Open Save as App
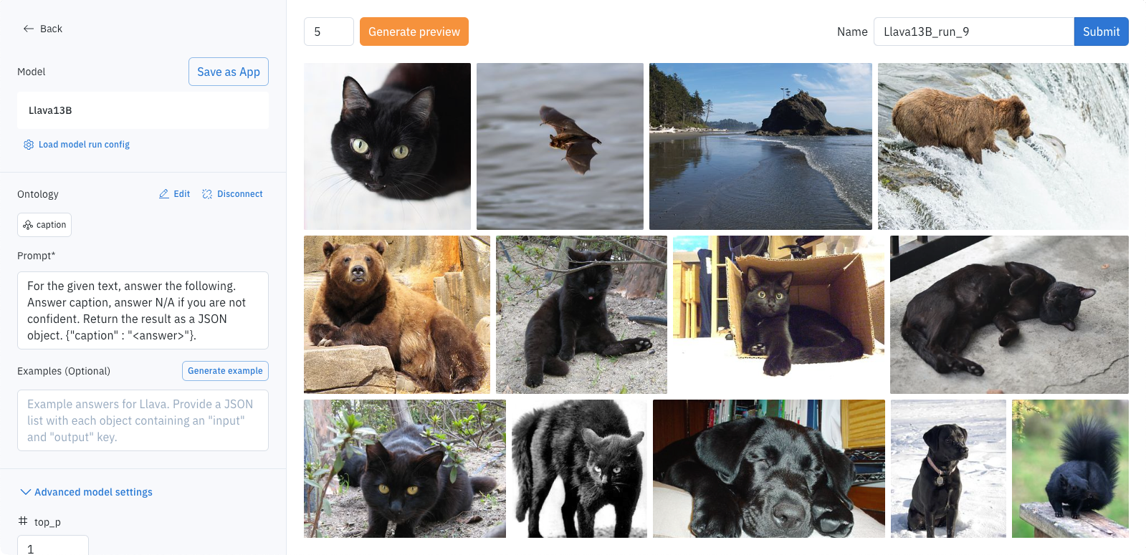Viewport: 1146px width, 555px height. [x=229, y=72]
